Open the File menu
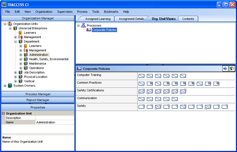The width and height of the screenshot is (237, 152). 8,11
